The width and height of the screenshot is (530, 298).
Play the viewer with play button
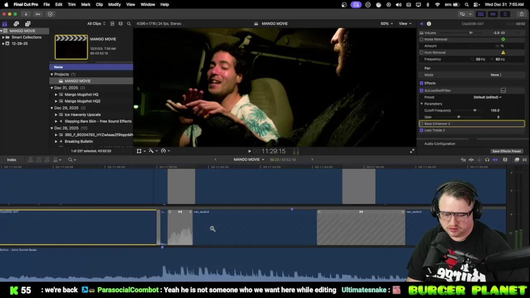tap(249, 151)
